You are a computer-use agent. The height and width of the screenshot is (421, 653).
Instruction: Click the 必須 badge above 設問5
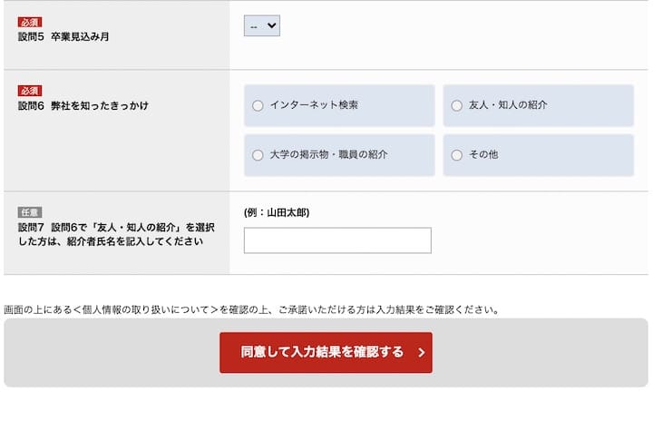click(30, 22)
